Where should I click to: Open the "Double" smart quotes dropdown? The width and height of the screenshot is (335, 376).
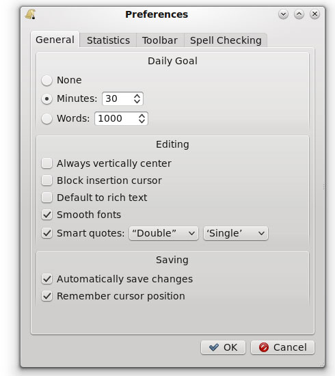164,233
